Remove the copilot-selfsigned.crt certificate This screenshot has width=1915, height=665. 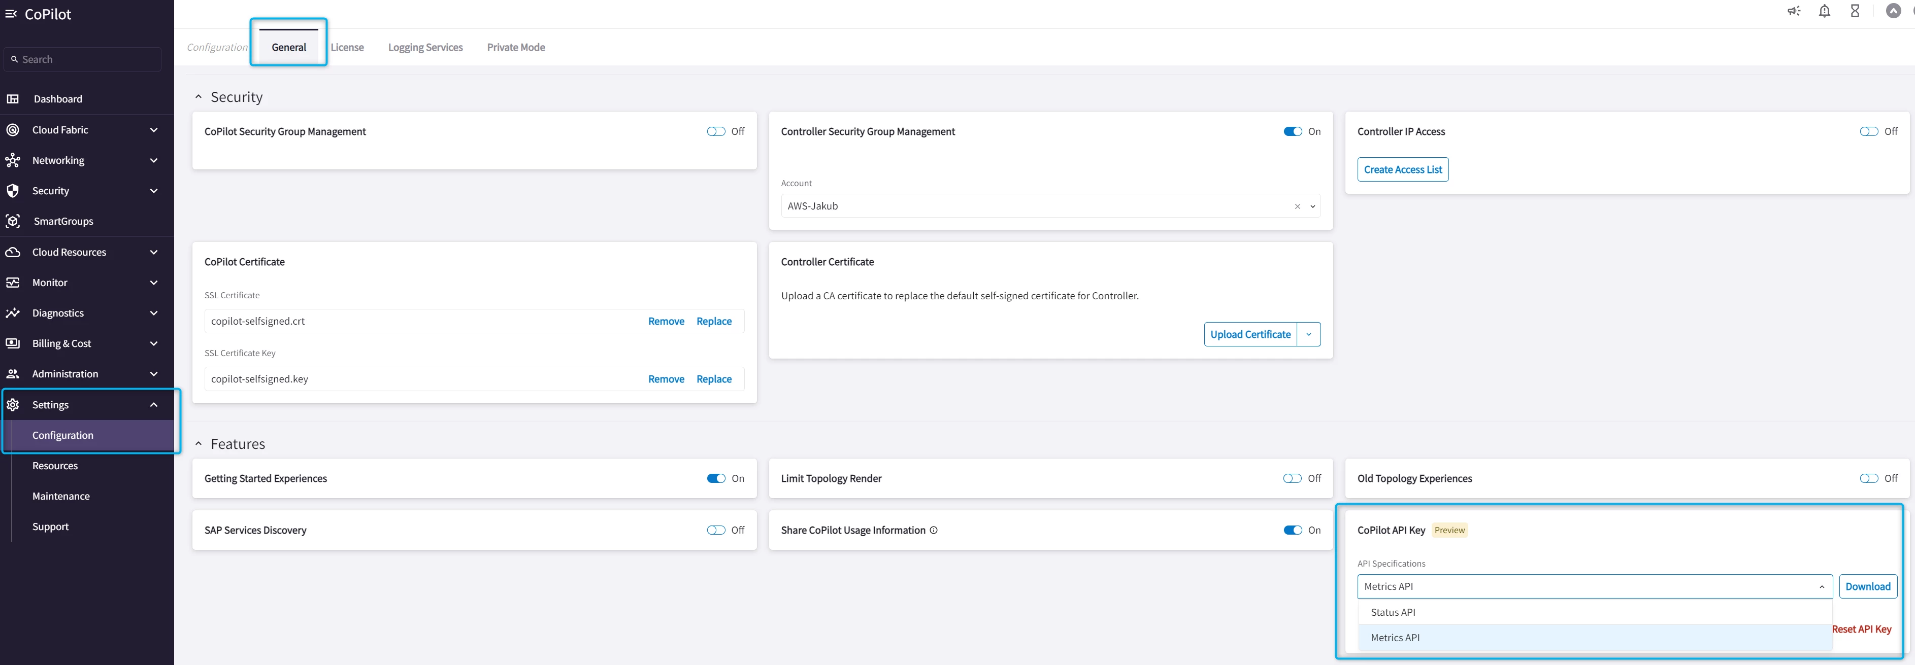tap(666, 321)
